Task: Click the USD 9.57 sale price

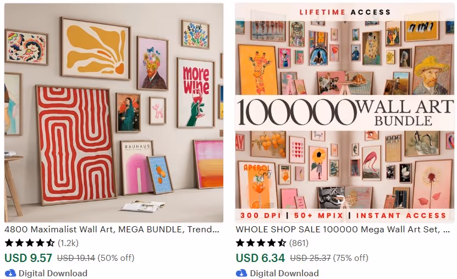Action: pos(28,258)
